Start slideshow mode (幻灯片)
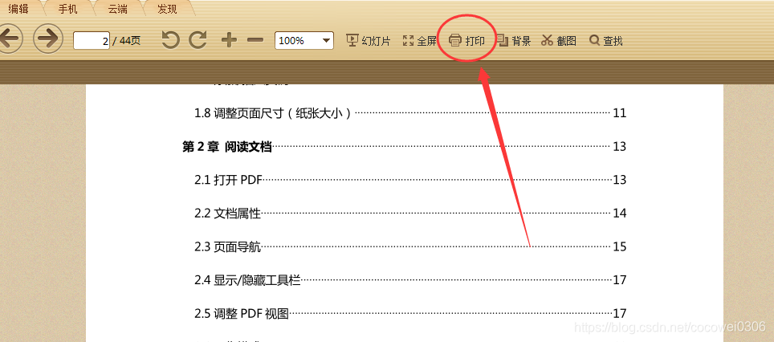The image size is (774, 342). point(368,41)
